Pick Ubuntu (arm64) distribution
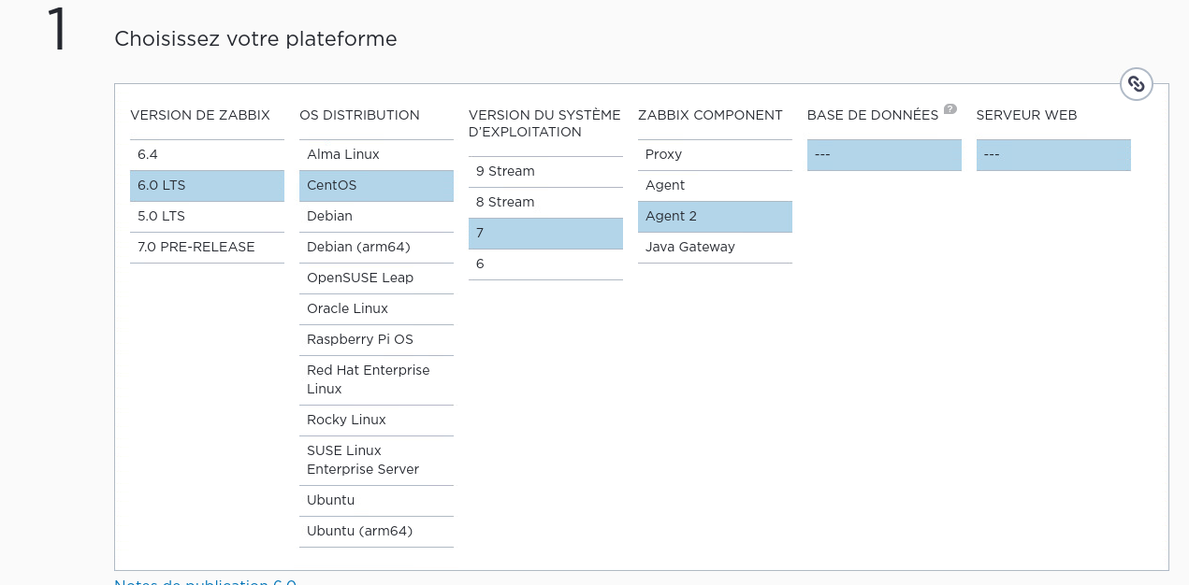Screen dimensions: 1189x585 [x=376, y=531]
